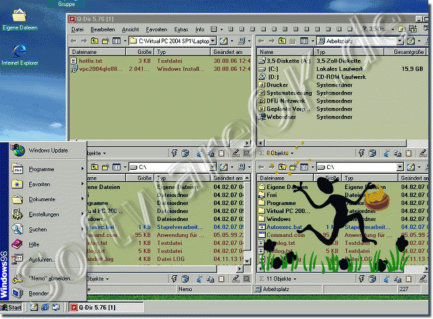
Task: Go up one level in the Arbeitsplatz panel
Action: pos(282,41)
